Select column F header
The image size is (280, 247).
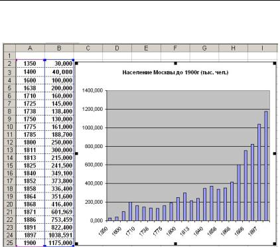(x=175, y=48)
